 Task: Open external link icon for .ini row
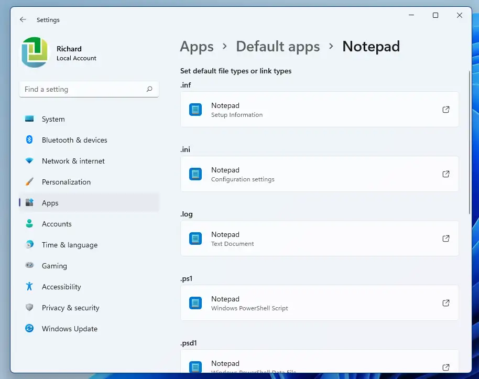445,174
